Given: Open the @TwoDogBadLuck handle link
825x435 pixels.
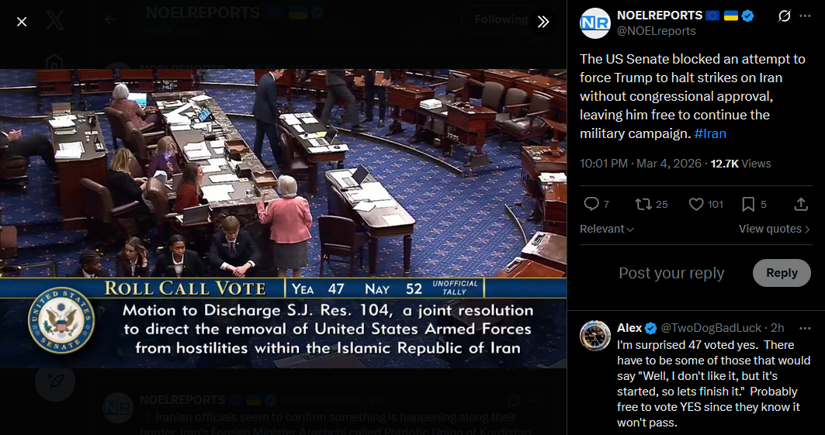Looking at the screenshot, I should [x=711, y=328].
